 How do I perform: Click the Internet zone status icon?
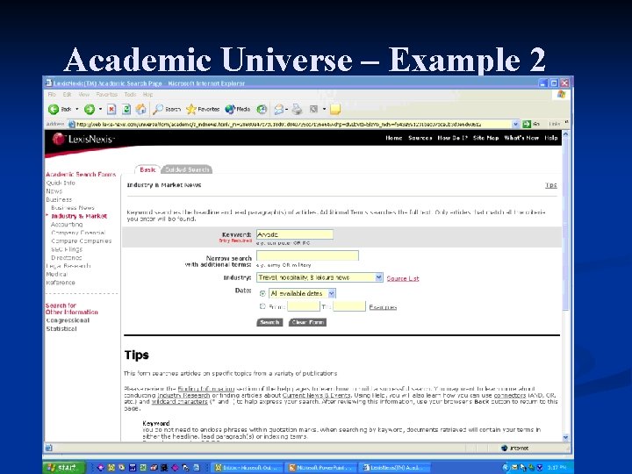(x=504, y=448)
